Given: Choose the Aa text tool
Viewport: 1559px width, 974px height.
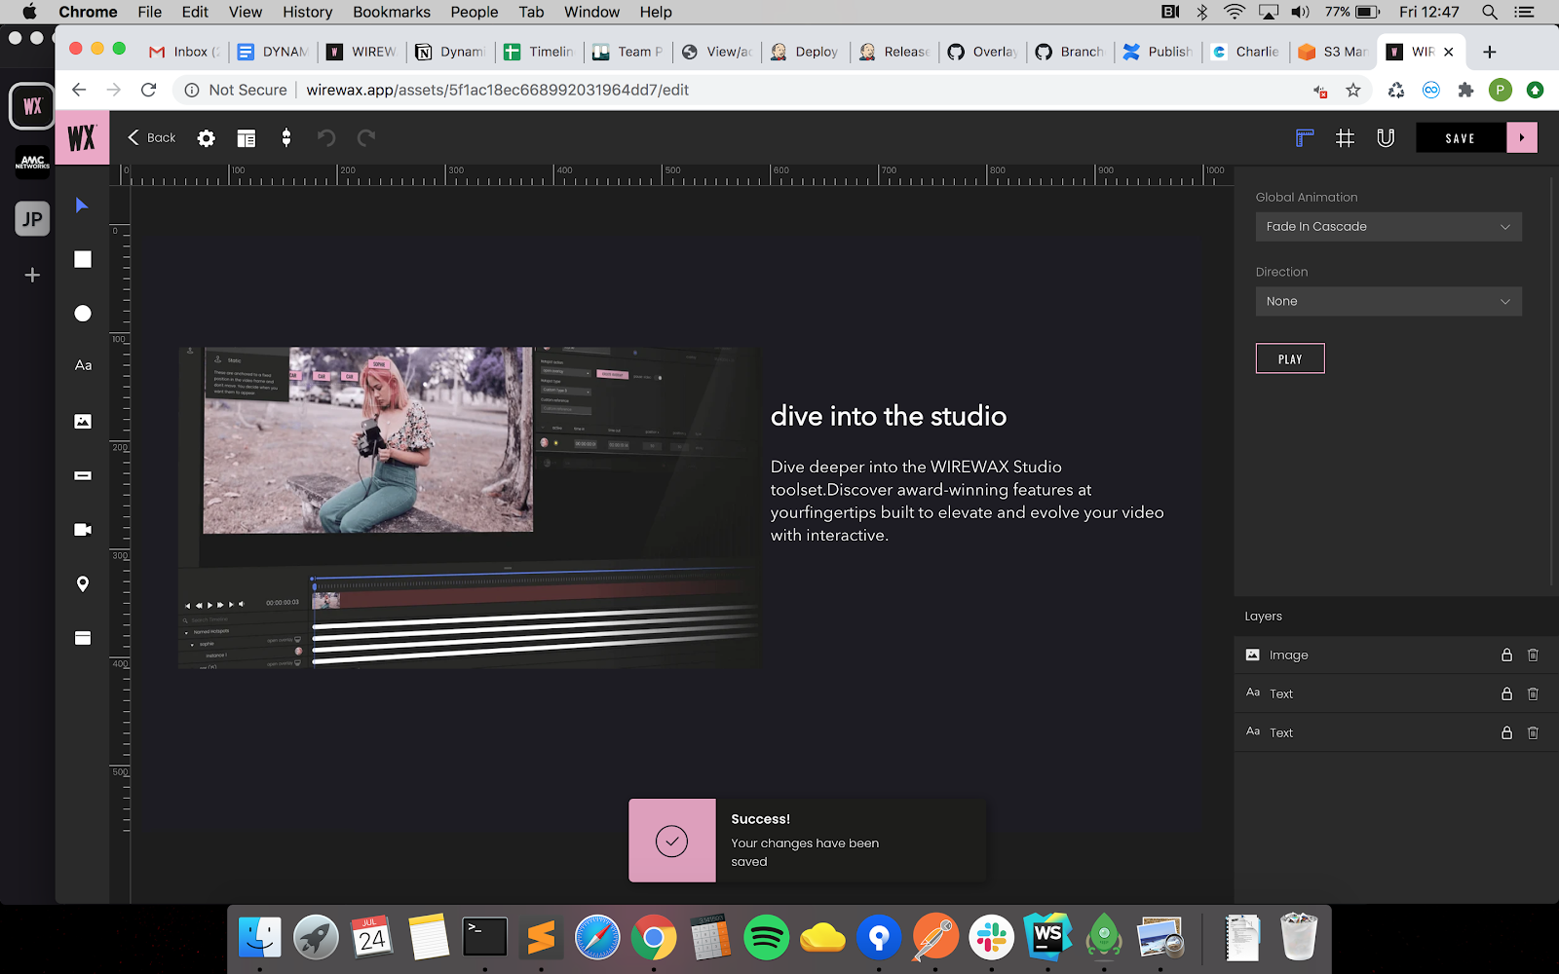Looking at the screenshot, I should [83, 365].
